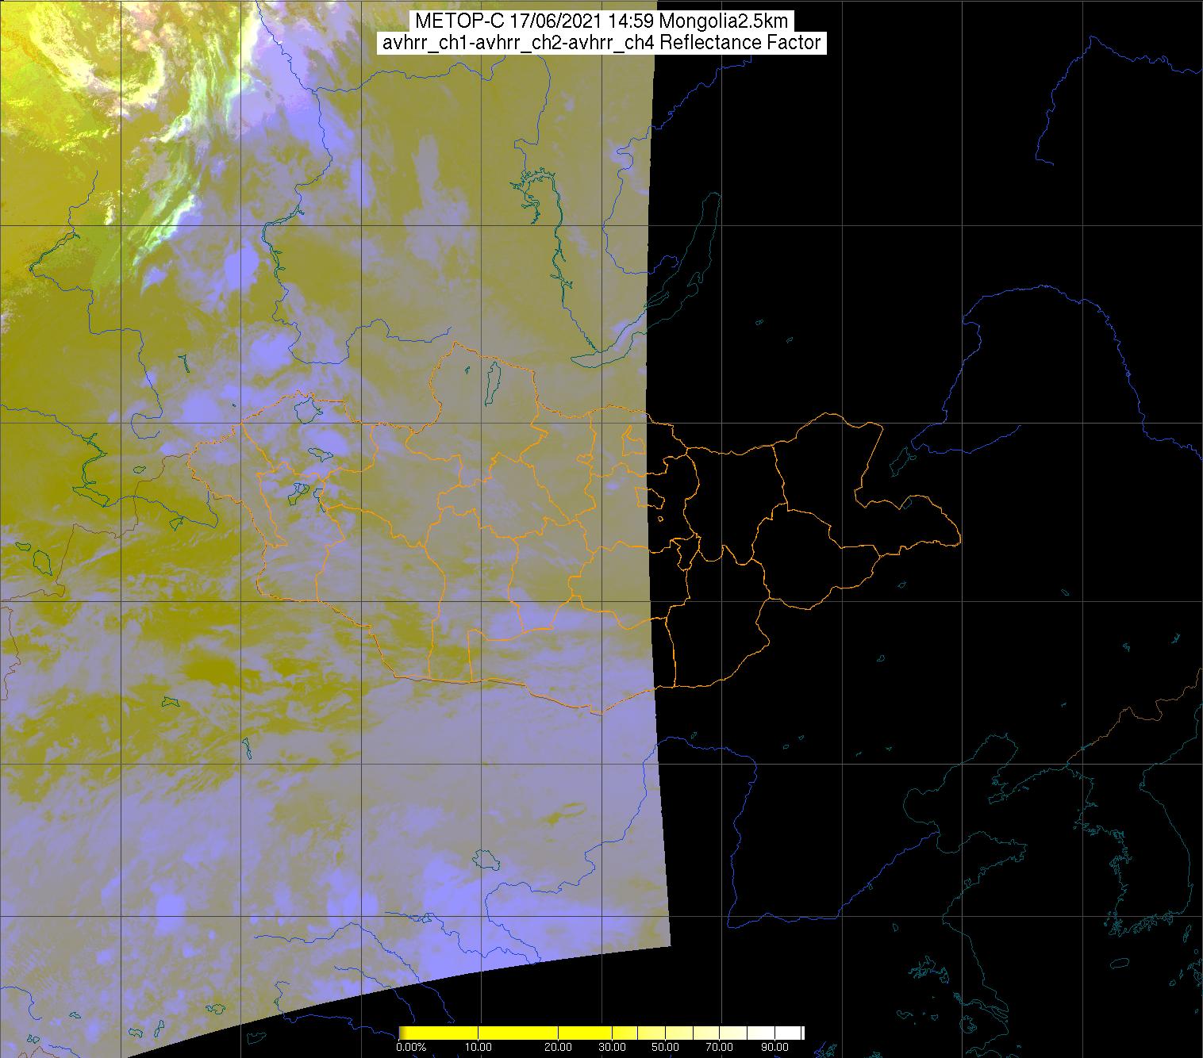Select the "50.00" color scale label
Viewport: 1203px width, 1058px height.
(665, 1048)
